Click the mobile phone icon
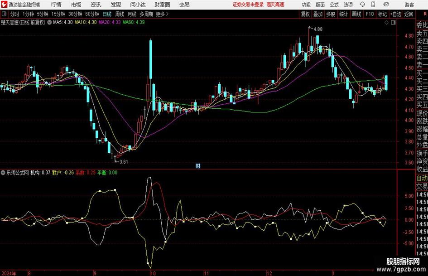Screen dimensions: 428x276 (373, 5)
